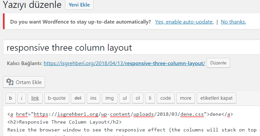Enable Wordfence auto-update via Yes link
The width and height of the screenshot is (260, 136).
point(184,22)
